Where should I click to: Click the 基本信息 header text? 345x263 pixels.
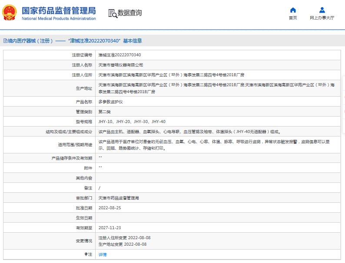[x=133, y=41]
